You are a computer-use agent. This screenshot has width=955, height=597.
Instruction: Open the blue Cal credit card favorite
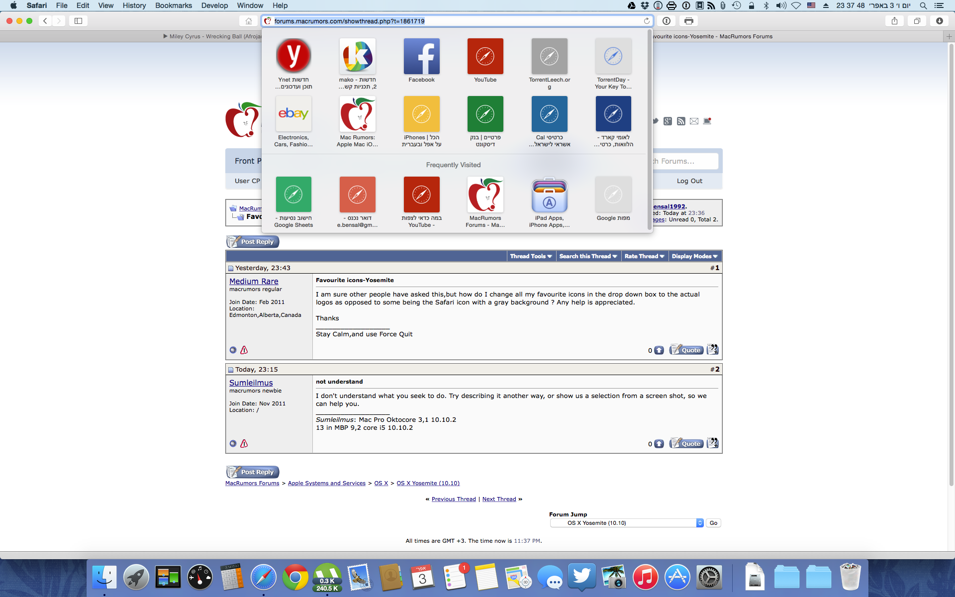(549, 114)
